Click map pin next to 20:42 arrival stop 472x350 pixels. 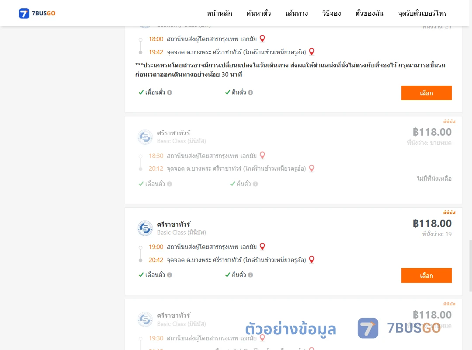[x=312, y=259]
